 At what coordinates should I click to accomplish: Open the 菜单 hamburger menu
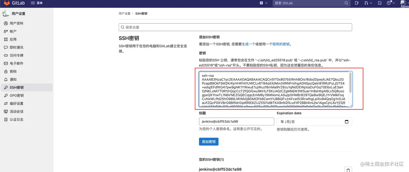point(37,3)
